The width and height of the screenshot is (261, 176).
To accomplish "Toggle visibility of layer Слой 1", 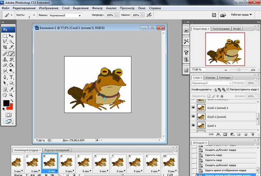I will click(193, 125).
